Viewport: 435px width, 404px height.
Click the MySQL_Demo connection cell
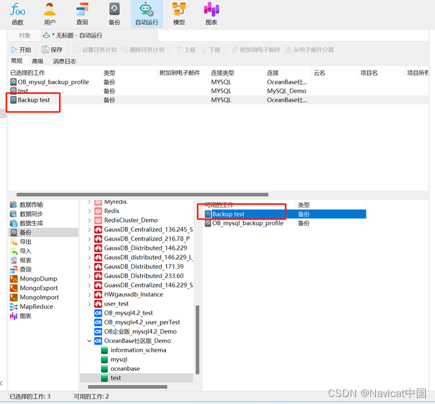click(x=286, y=91)
